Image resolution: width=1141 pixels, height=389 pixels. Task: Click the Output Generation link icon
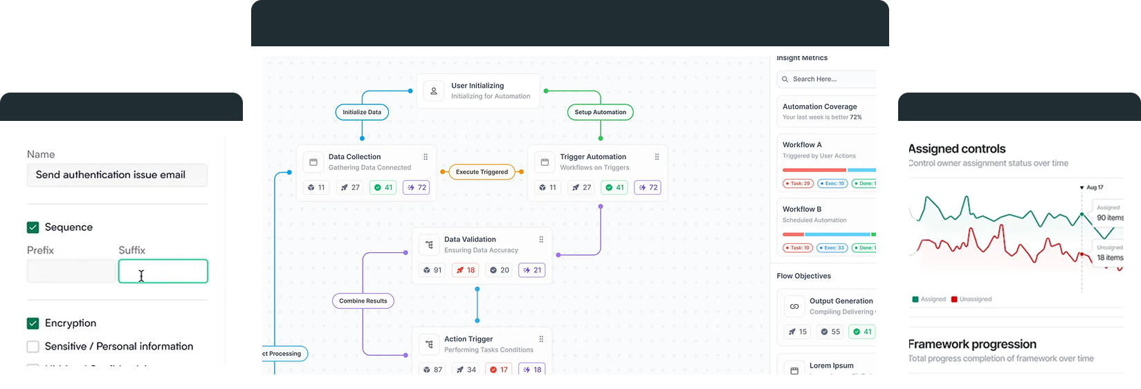[794, 306]
